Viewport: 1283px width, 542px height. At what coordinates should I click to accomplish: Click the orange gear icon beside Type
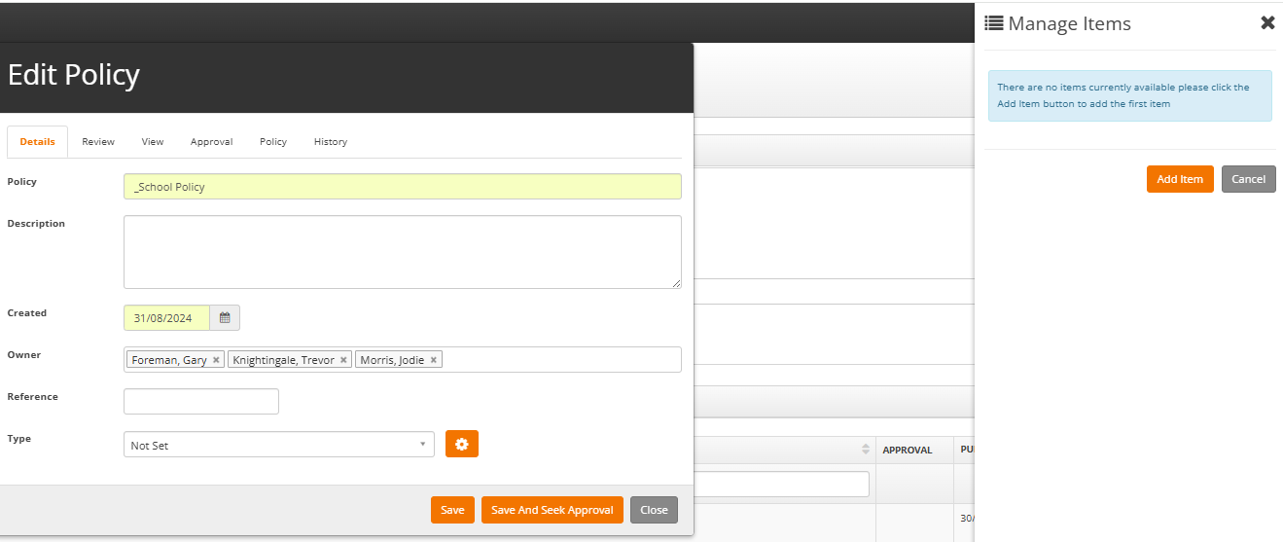pyautogui.click(x=462, y=445)
